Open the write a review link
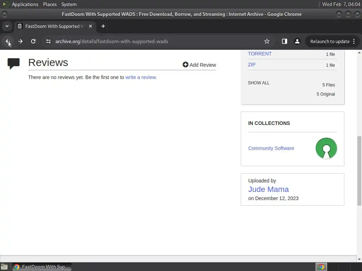This screenshot has width=362, height=271. pos(140,77)
